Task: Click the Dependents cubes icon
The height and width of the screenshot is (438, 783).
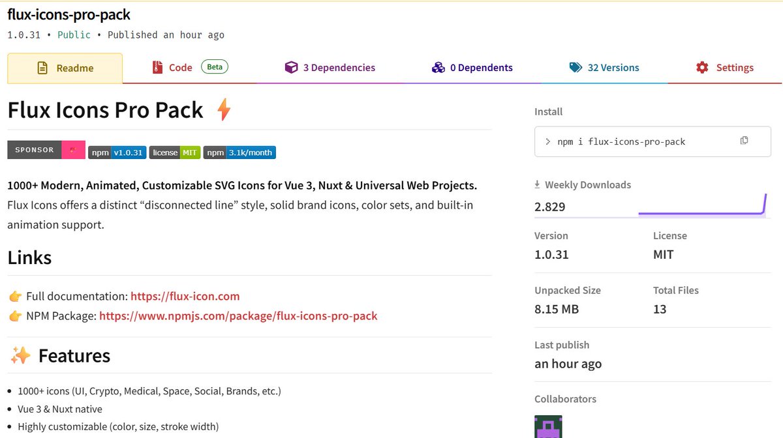Action: coord(438,67)
